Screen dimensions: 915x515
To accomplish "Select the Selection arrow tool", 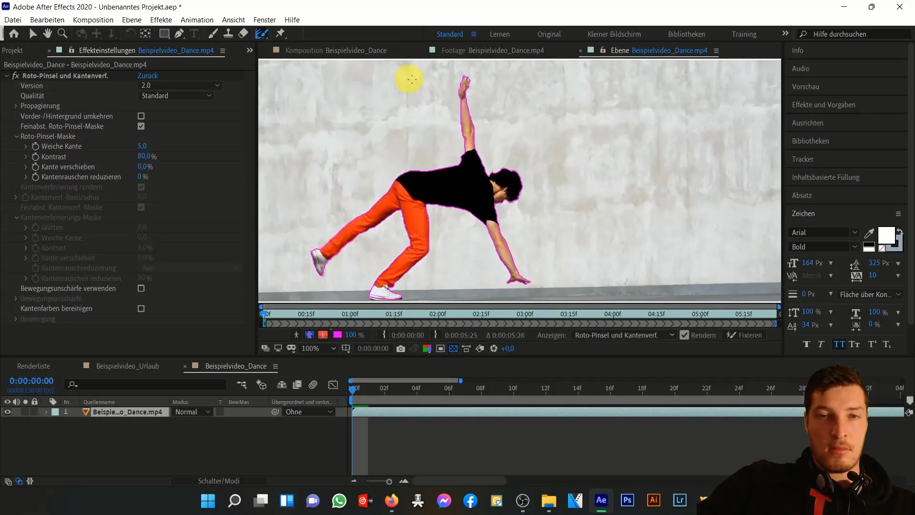I will (32, 33).
